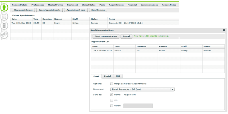Click the New appointment button

click(23, 10)
